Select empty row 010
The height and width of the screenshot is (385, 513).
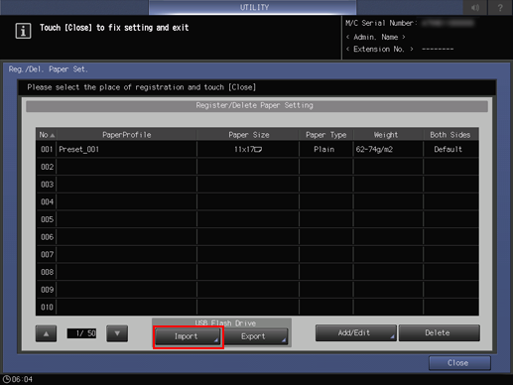257,307
